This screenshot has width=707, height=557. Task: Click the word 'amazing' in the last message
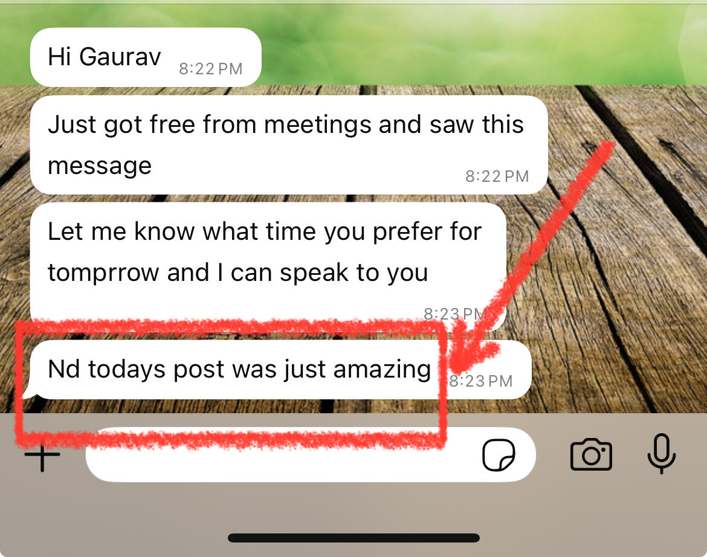[x=383, y=371]
